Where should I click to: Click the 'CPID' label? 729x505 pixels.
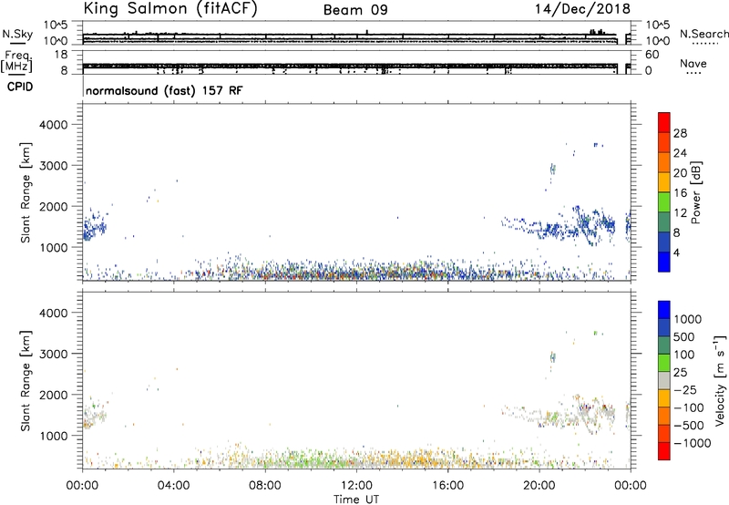tap(20, 87)
